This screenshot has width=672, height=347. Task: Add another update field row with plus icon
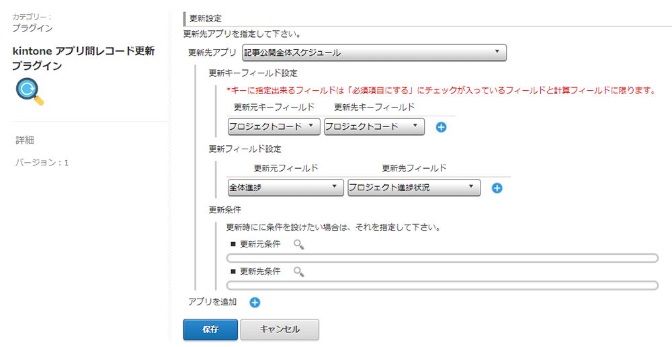[497, 188]
